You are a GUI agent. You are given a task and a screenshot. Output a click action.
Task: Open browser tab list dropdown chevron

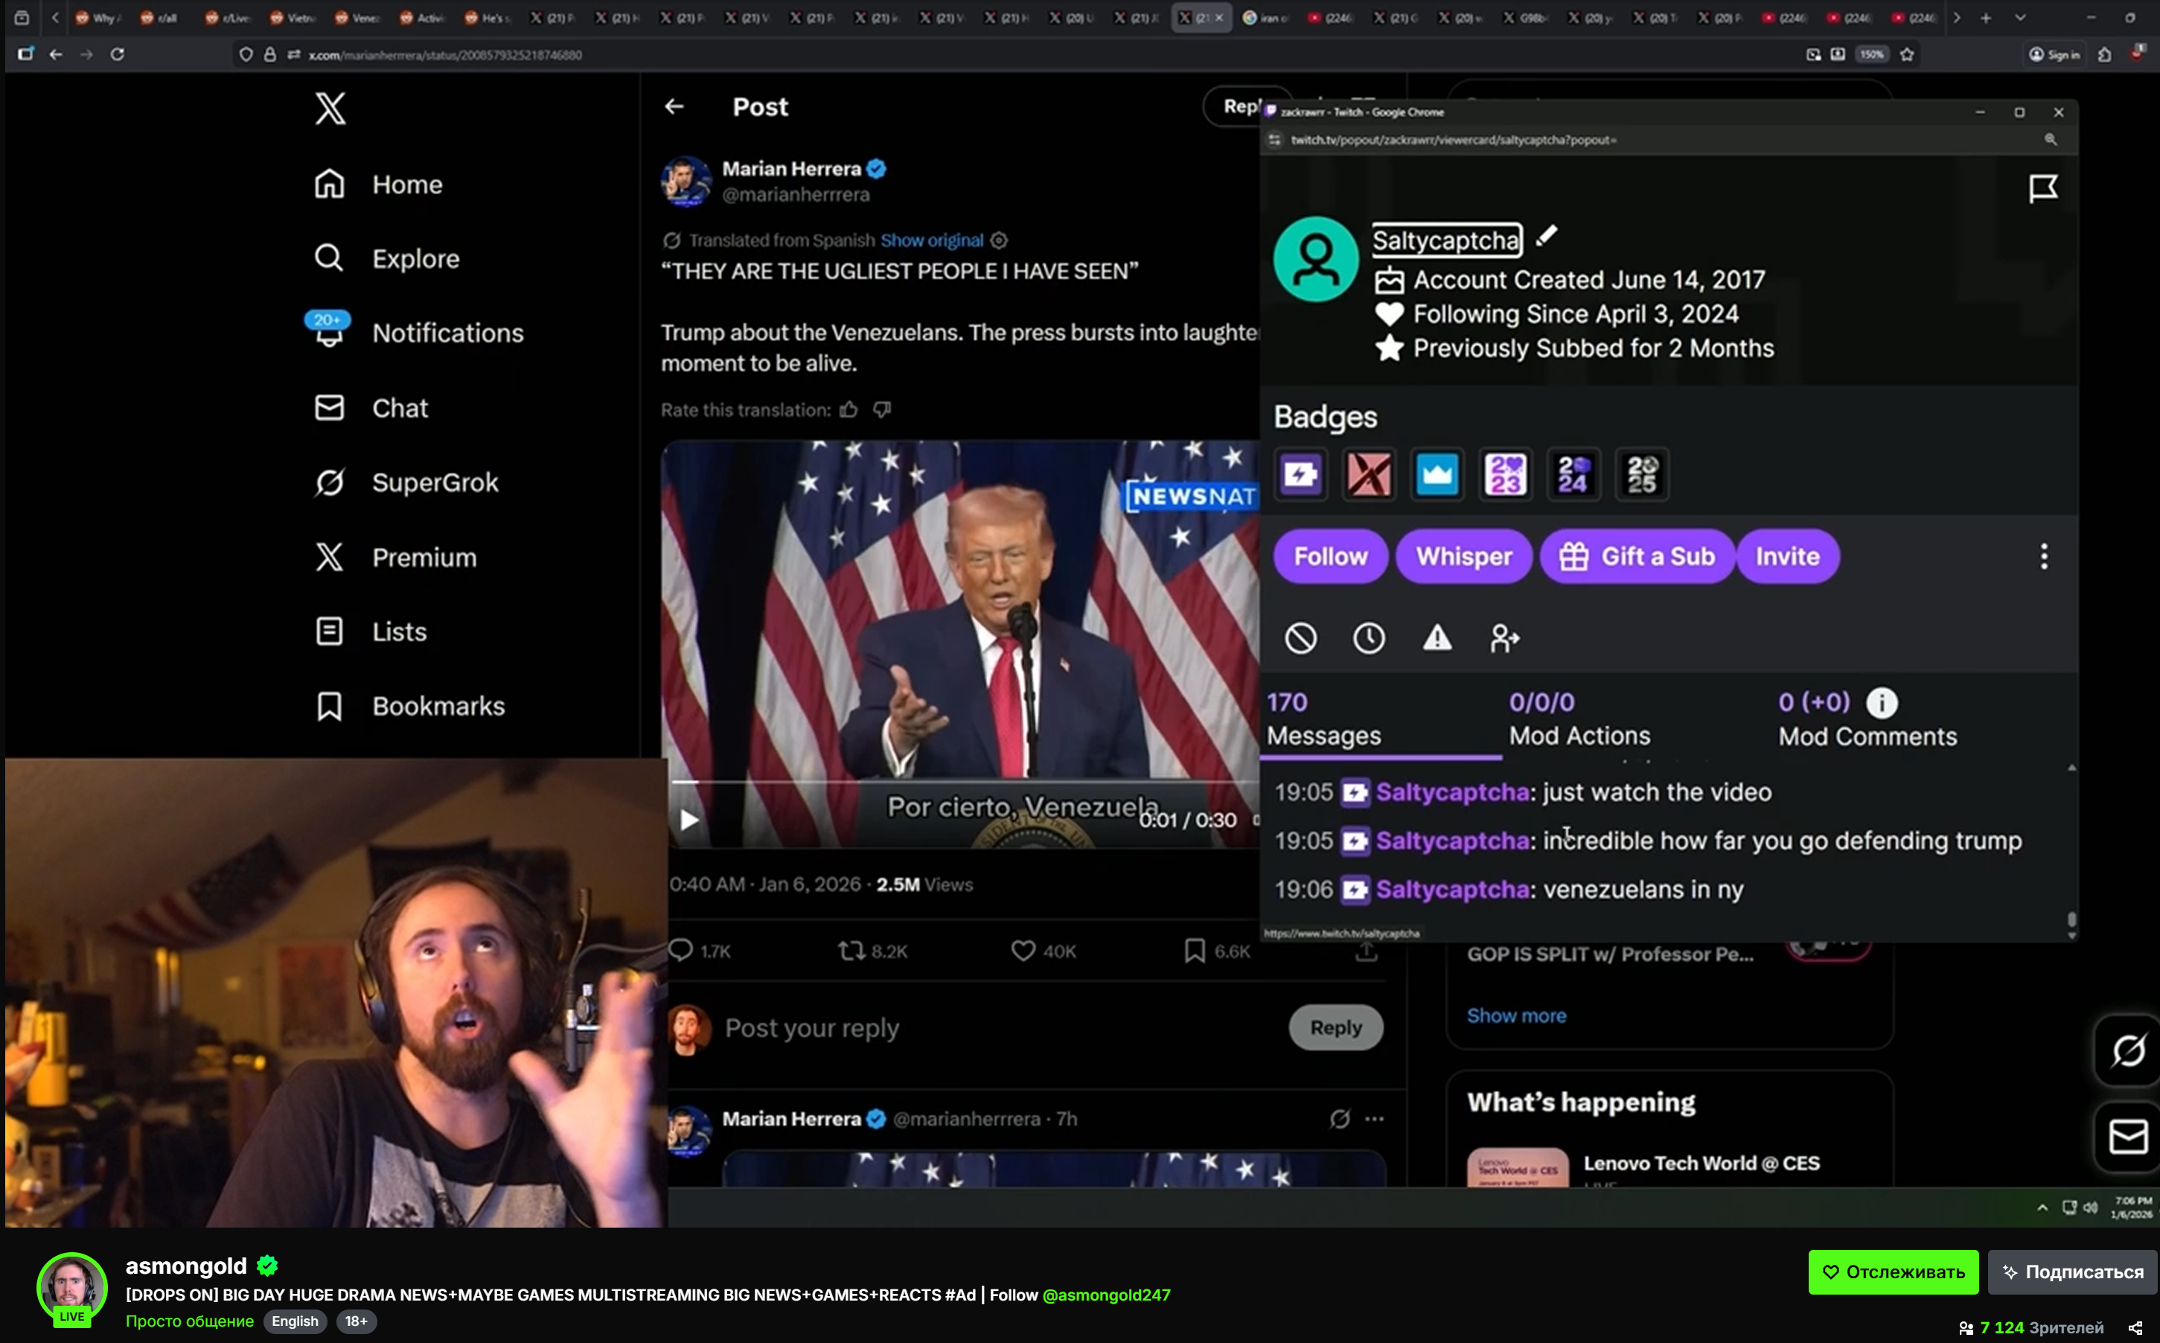tap(2020, 18)
